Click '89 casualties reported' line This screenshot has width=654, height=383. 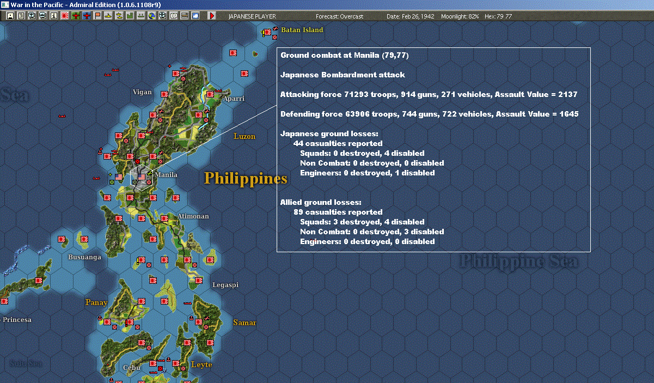338,212
